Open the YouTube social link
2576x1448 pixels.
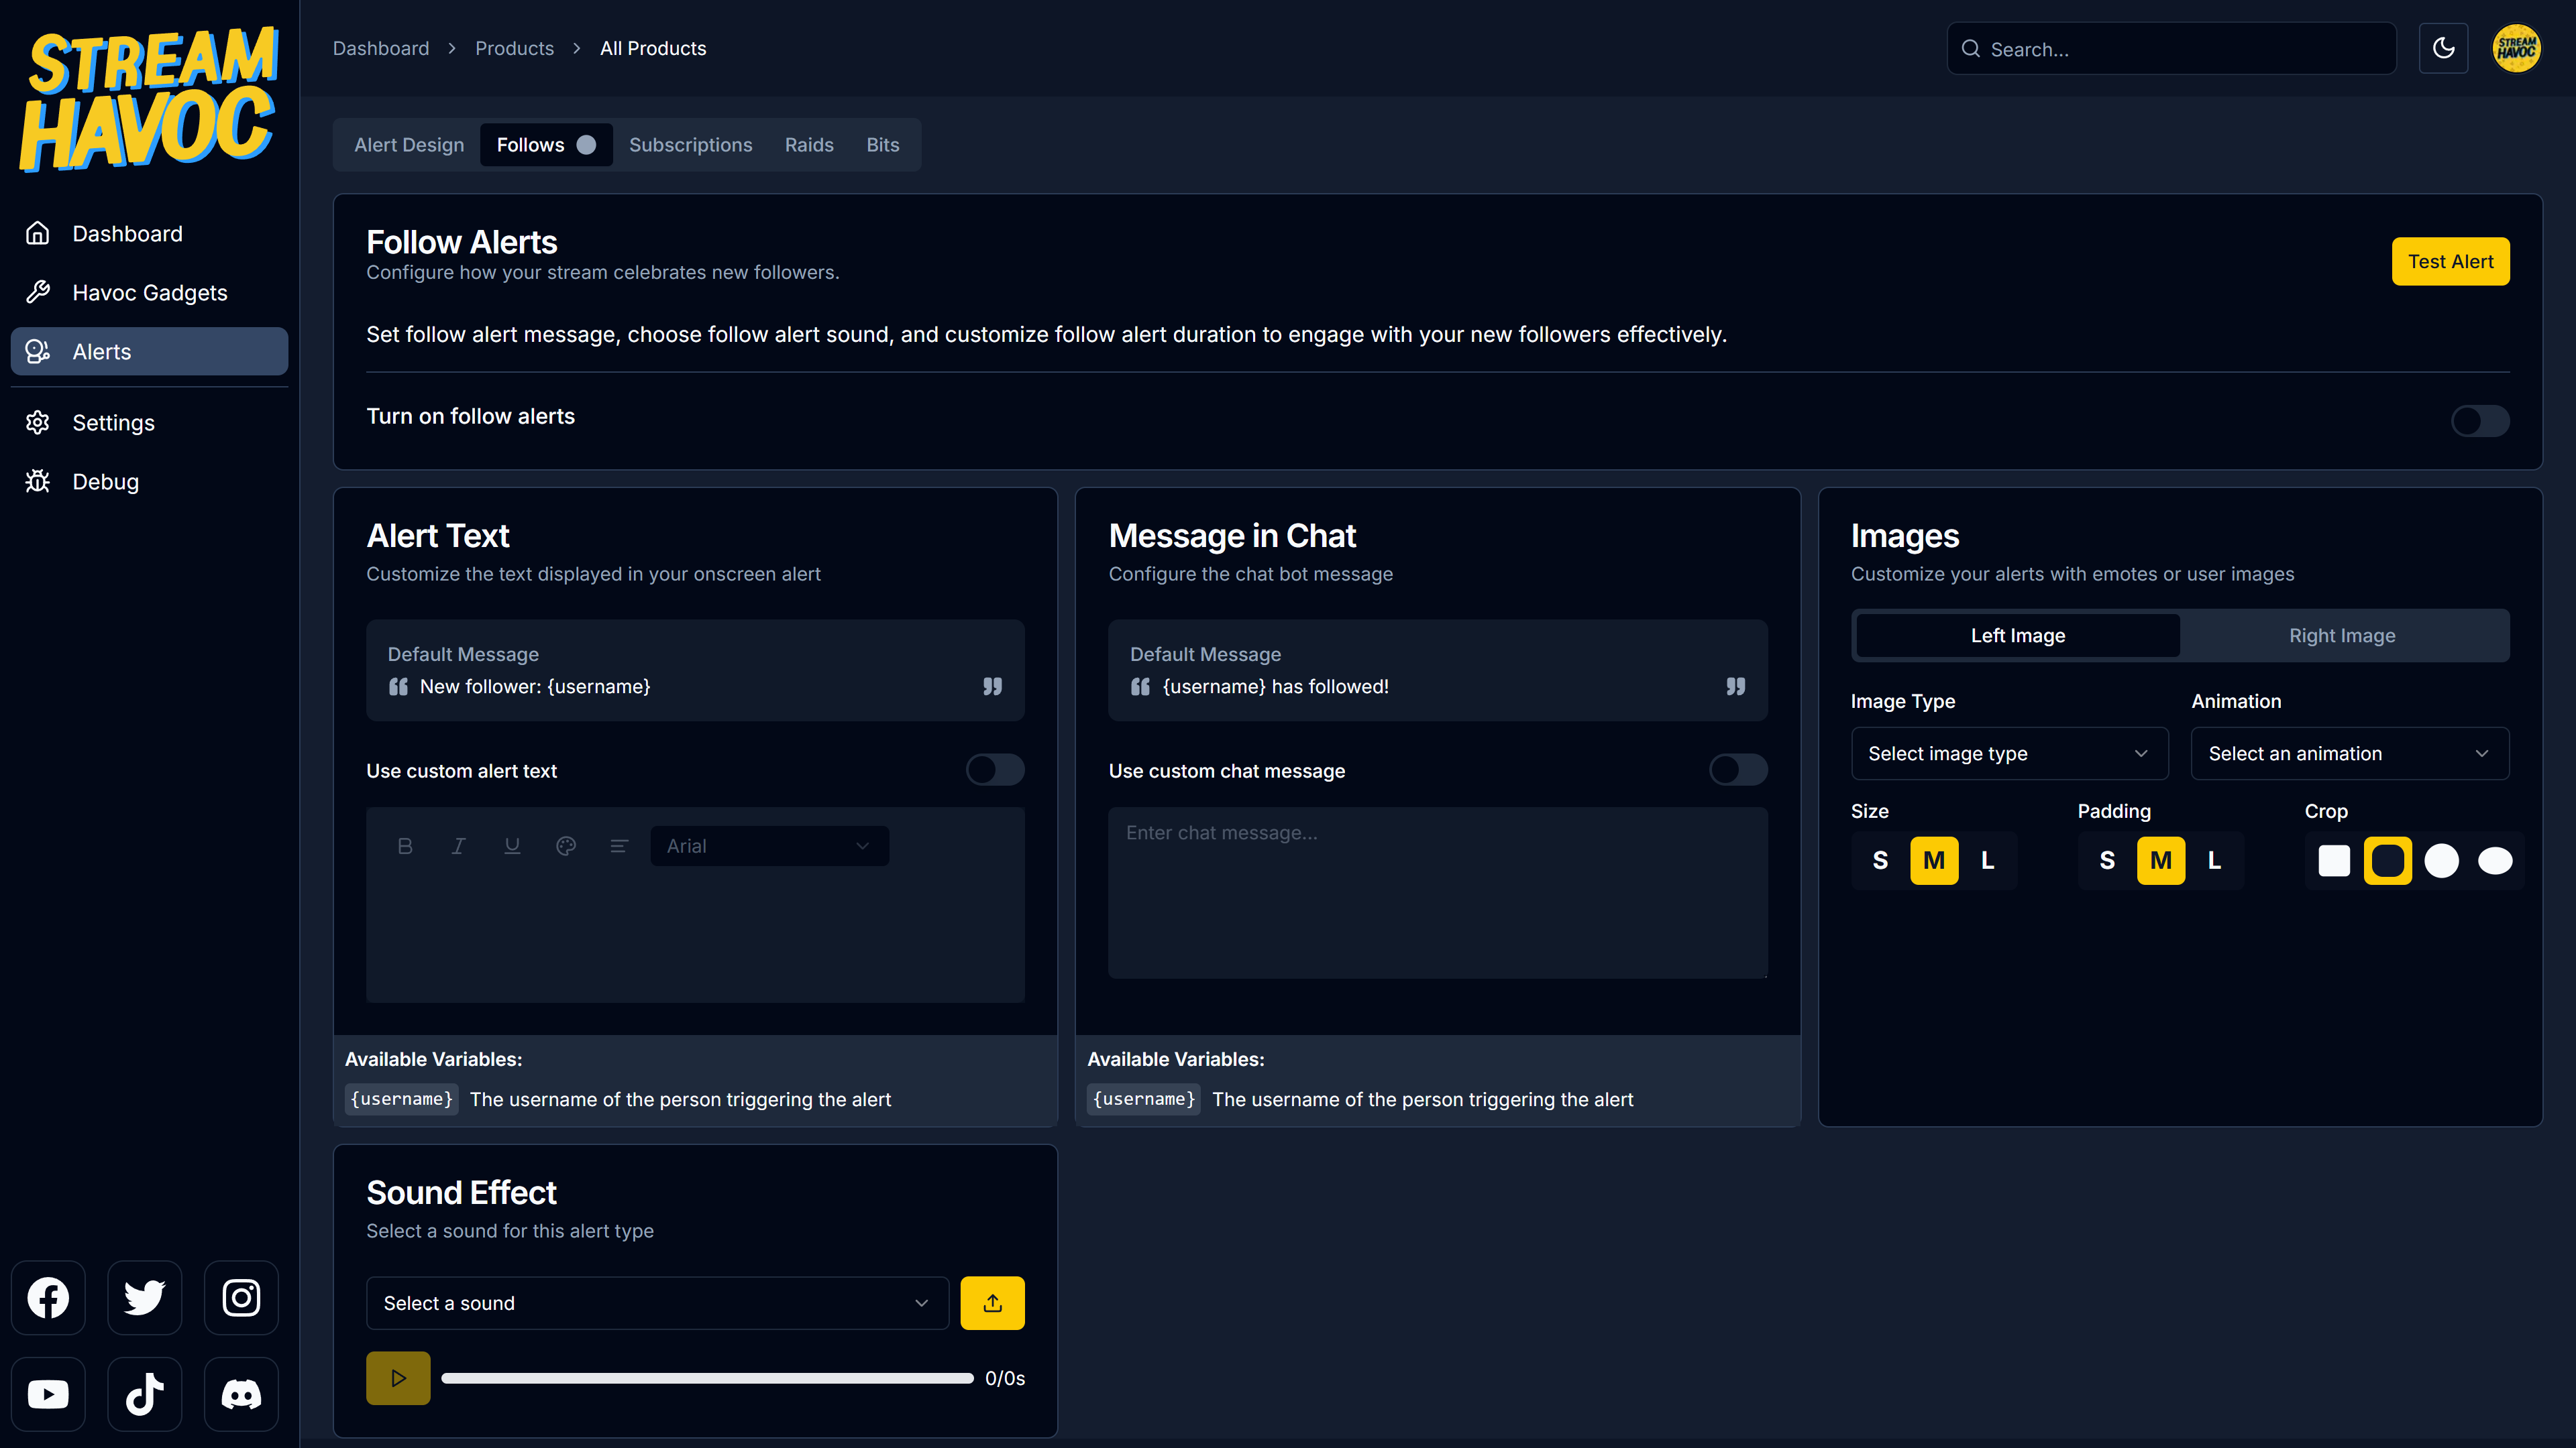[48, 1394]
